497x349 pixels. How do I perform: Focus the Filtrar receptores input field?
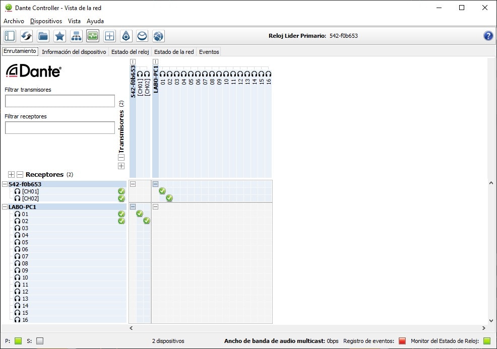[60, 127]
